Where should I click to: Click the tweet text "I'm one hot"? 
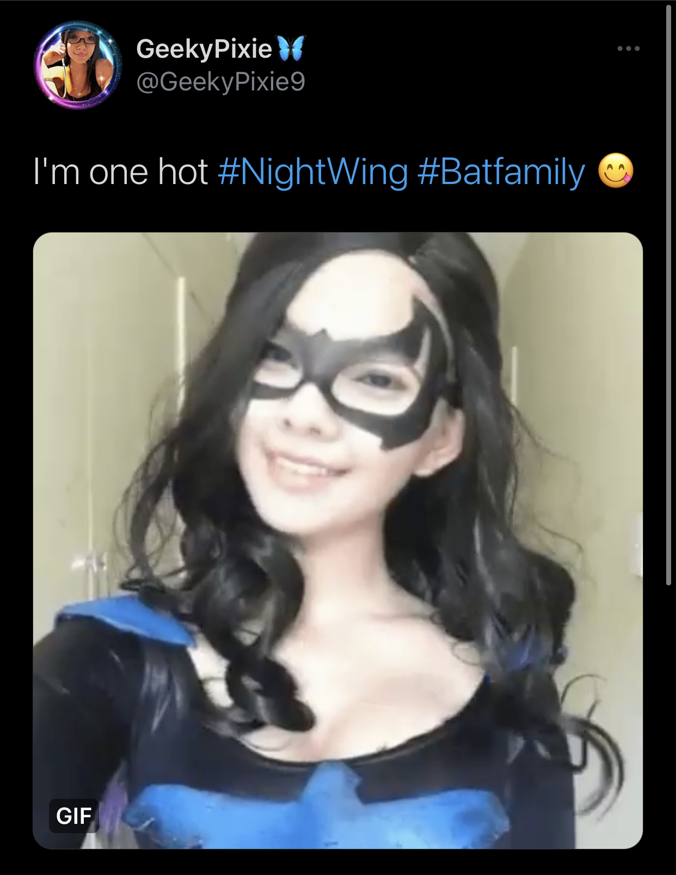tap(120, 172)
